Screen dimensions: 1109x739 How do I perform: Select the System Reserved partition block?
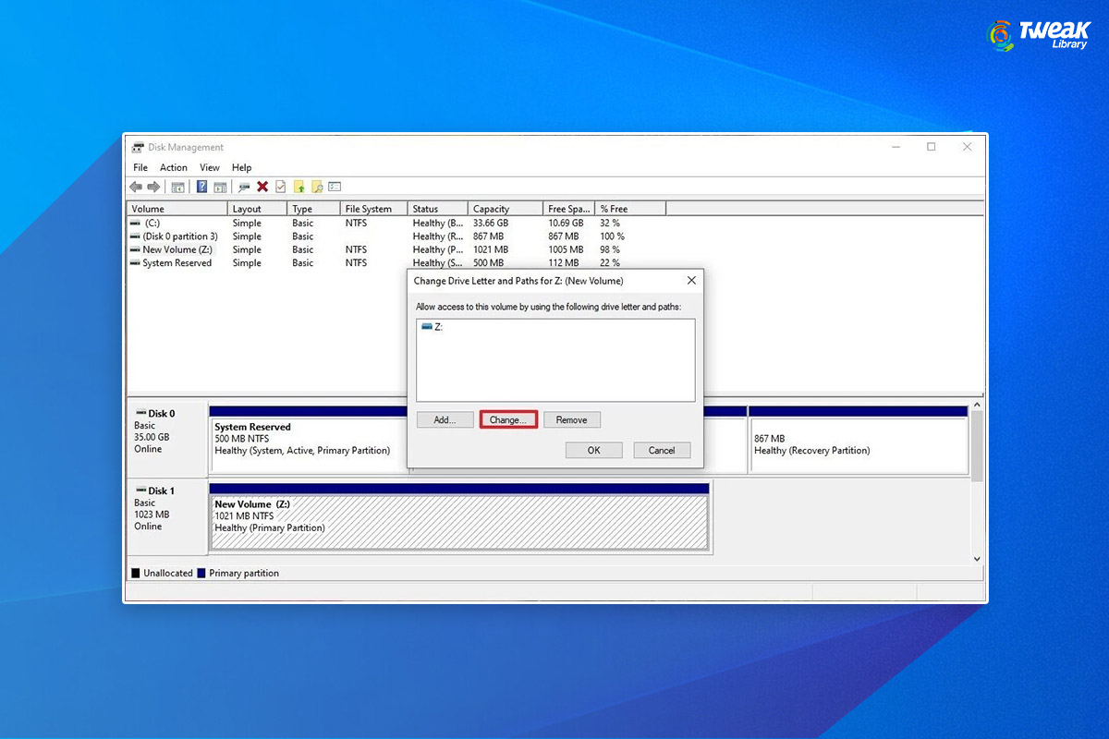(296, 439)
